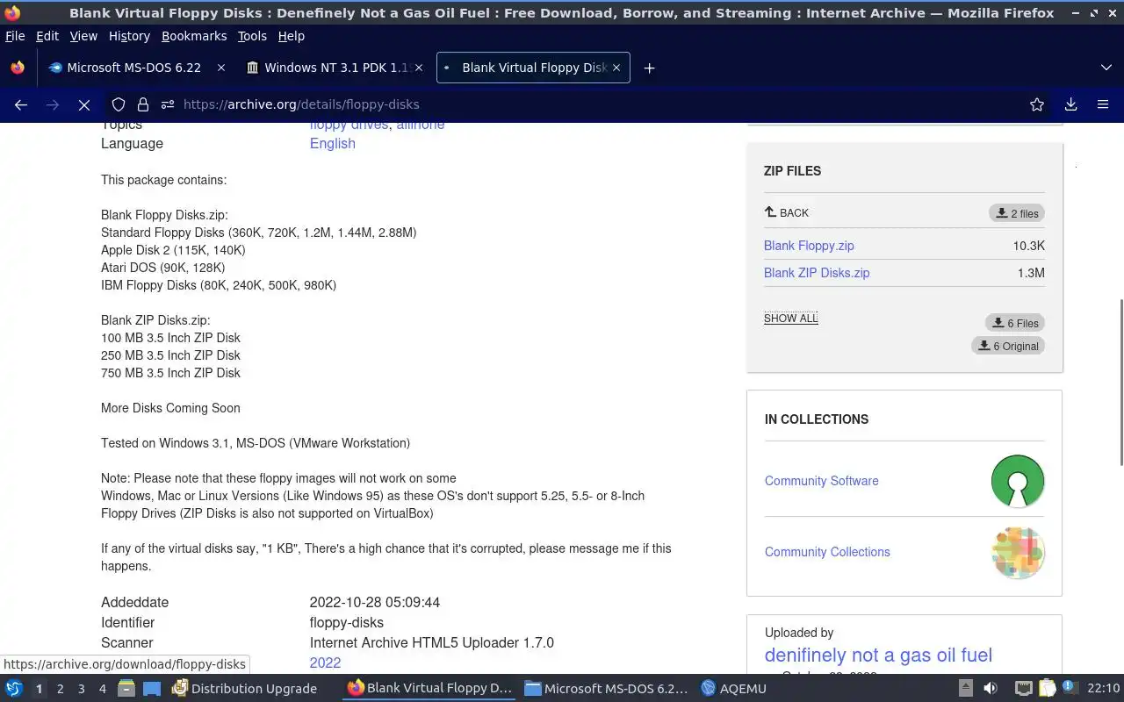Open the update notification tray icon
The image size is (1124, 702).
pos(1070,689)
